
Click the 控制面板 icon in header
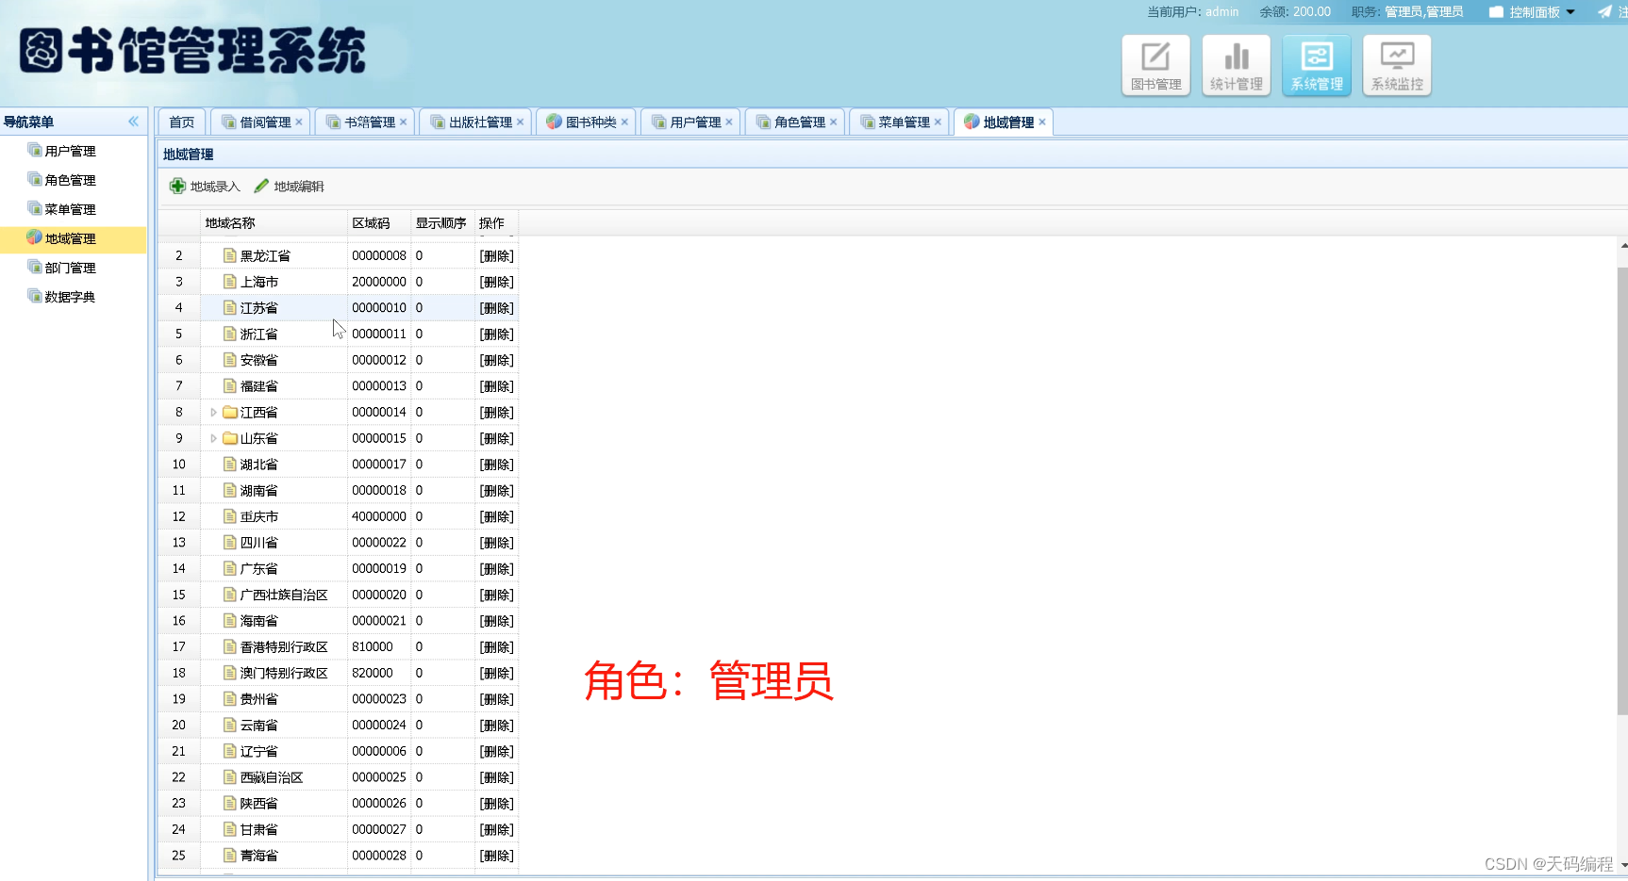pyautogui.click(x=1496, y=12)
